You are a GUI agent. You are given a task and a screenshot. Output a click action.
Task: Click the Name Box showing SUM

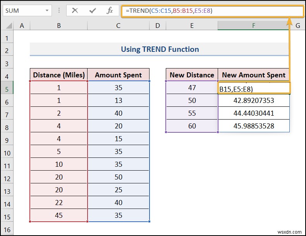tap(27, 10)
